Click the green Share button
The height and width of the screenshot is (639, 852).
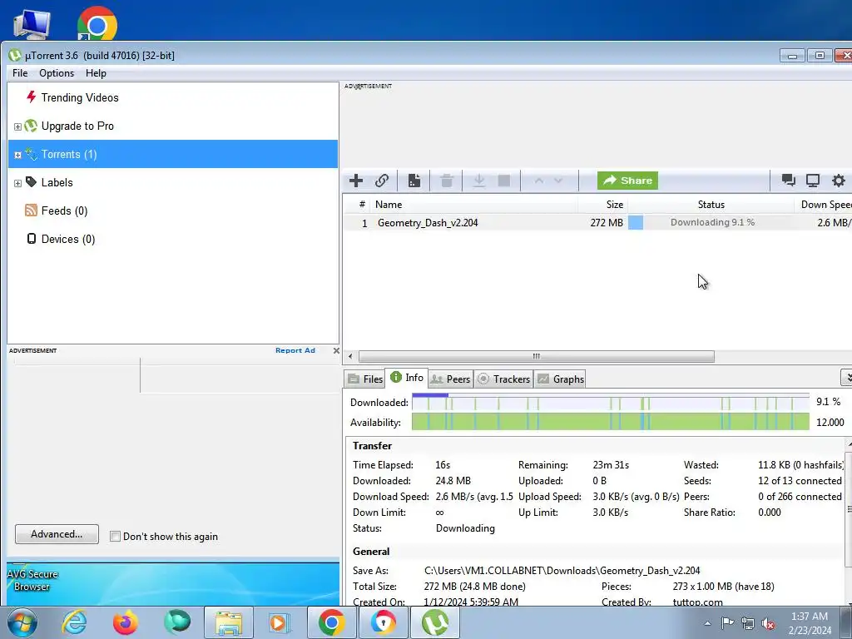point(627,181)
